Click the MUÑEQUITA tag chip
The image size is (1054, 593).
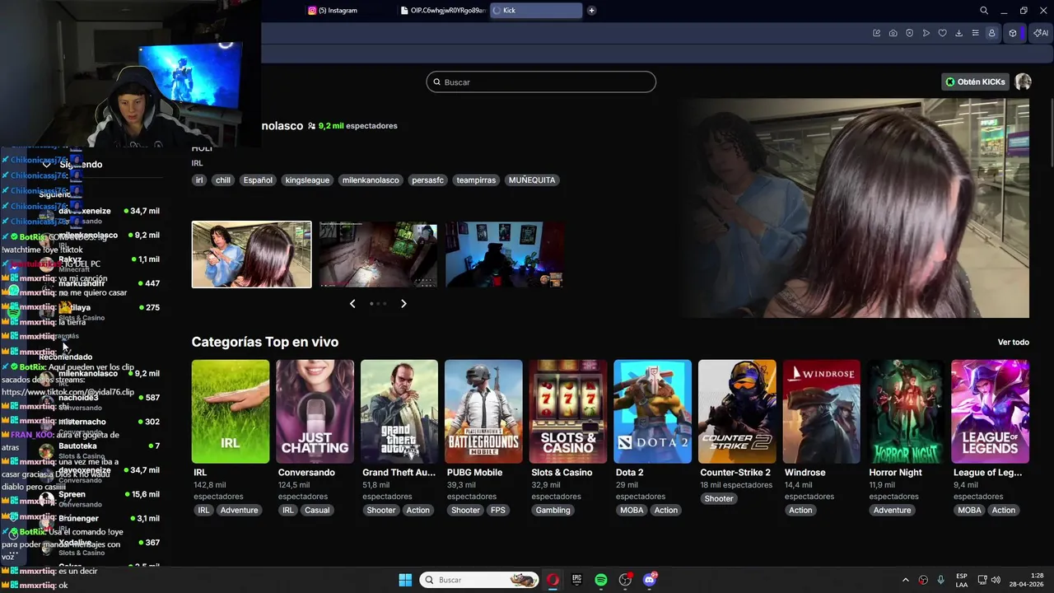coord(532,180)
